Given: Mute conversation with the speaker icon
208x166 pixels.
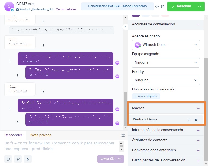Looking at the screenshot, I should click(x=157, y=7).
